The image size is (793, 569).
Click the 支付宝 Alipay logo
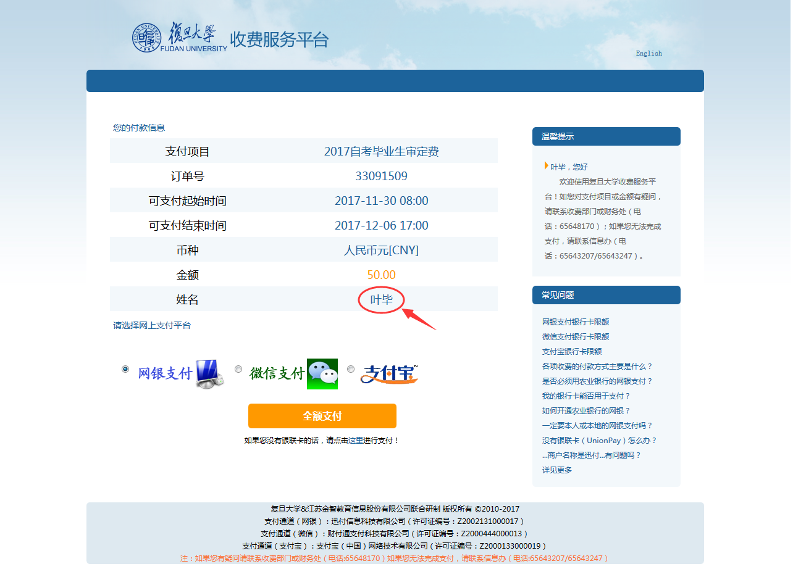pyautogui.click(x=389, y=374)
